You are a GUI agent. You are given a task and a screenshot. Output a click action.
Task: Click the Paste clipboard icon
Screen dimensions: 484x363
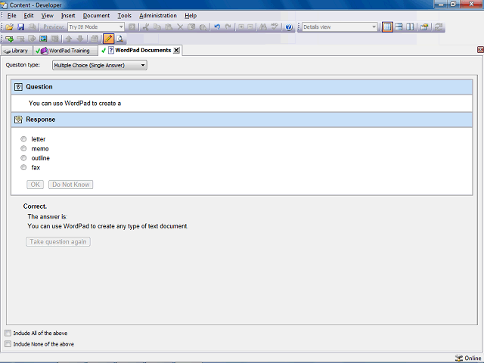[x=169, y=27]
